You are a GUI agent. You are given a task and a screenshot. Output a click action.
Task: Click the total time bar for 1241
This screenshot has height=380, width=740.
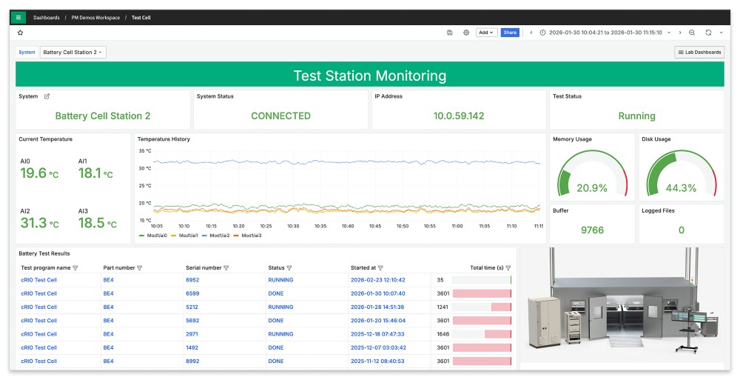(482, 307)
